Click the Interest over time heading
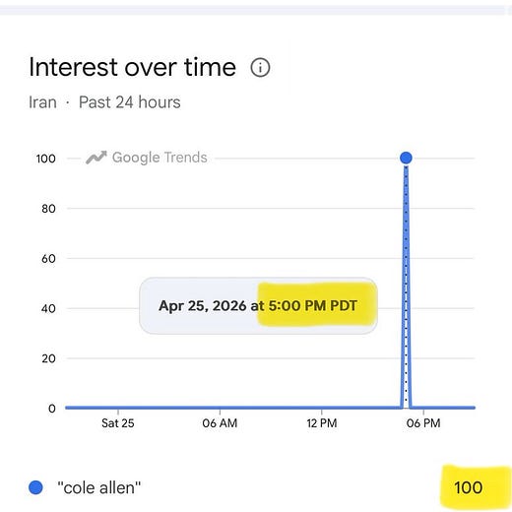 pyautogui.click(x=133, y=67)
